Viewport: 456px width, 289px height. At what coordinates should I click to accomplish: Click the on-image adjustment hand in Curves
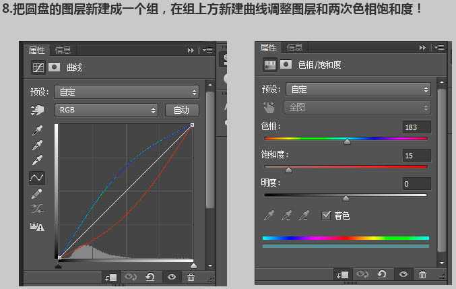coord(37,110)
